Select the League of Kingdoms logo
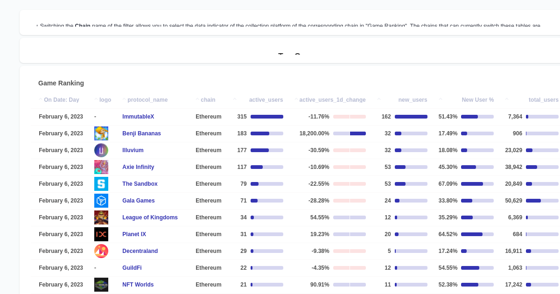560x294 pixels. 101,217
